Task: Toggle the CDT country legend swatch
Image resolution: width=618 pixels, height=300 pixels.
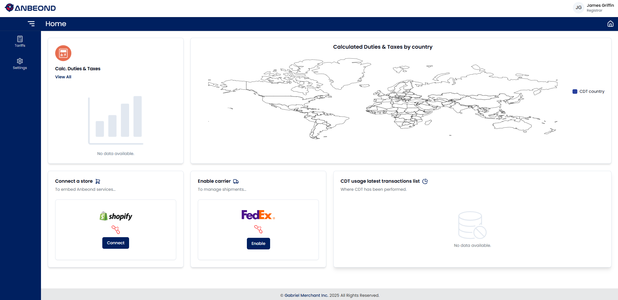Action: coord(575,92)
